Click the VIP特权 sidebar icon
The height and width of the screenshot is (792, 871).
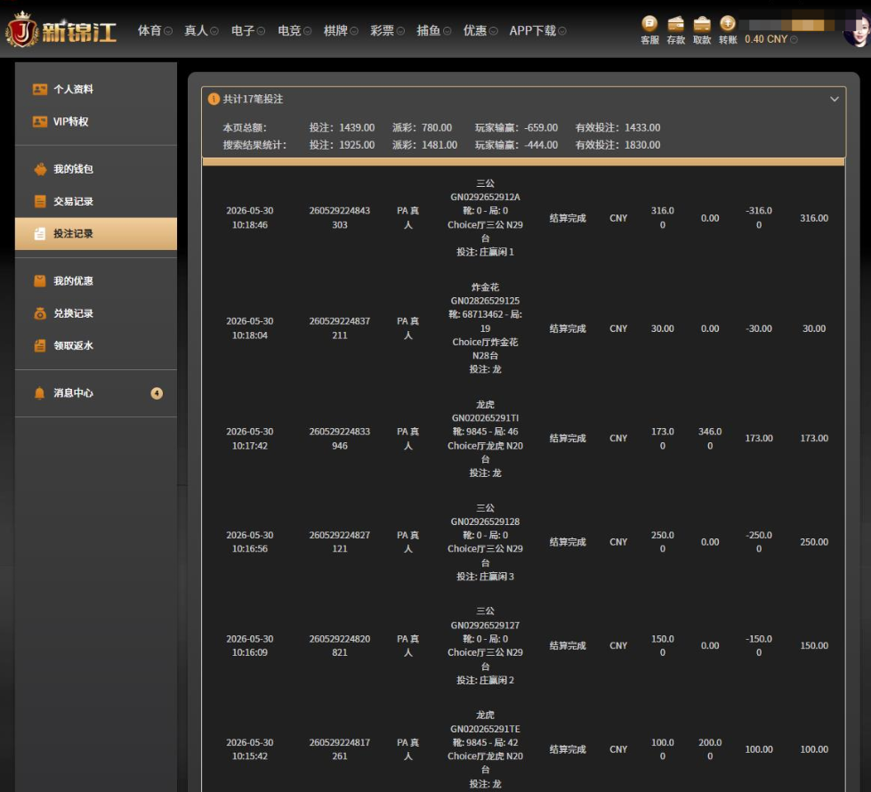pyautogui.click(x=39, y=121)
